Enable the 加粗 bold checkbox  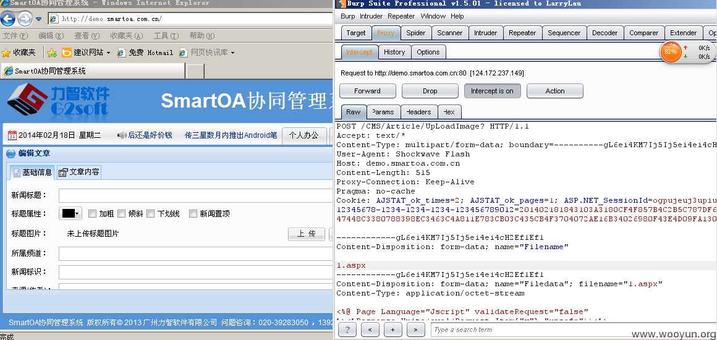click(92, 214)
